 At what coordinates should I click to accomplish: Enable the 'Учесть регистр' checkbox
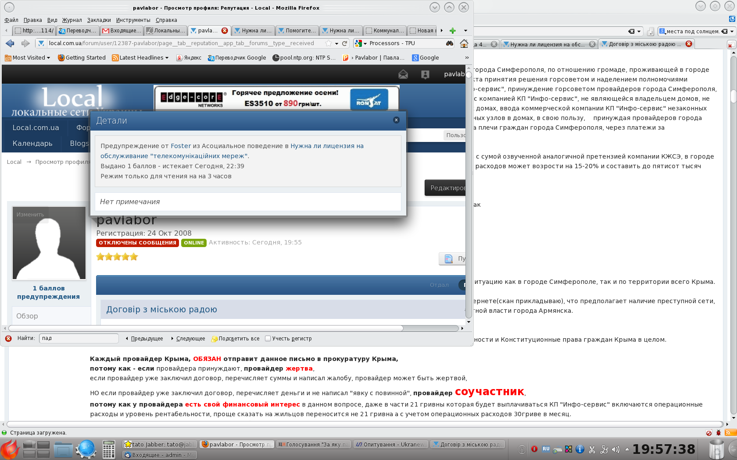(268, 339)
